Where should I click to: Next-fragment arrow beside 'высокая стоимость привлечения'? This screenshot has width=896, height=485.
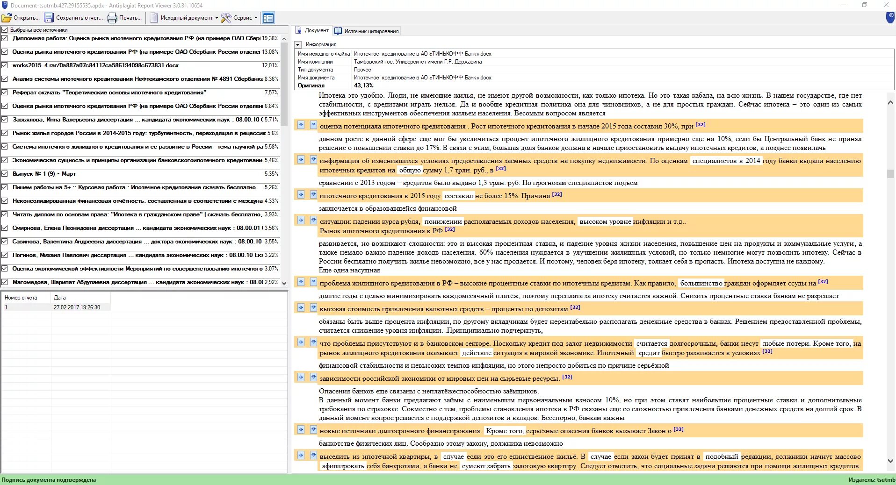[x=313, y=307]
